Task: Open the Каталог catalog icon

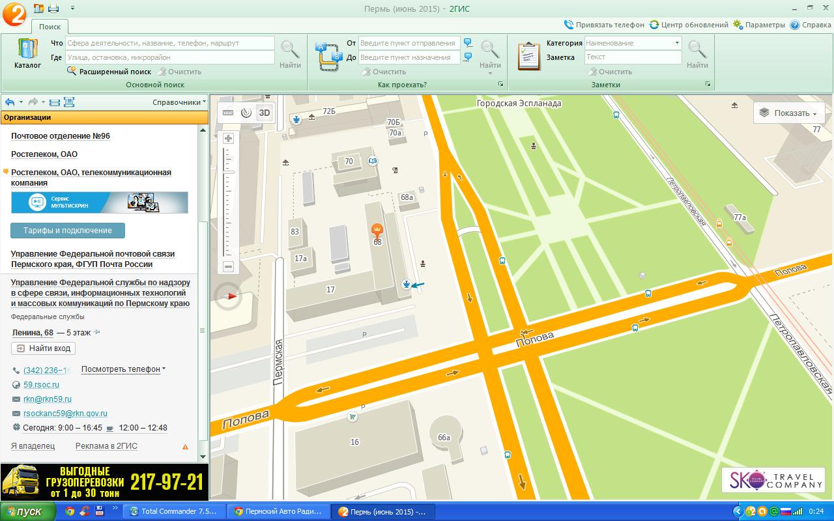Action: [x=27, y=53]
